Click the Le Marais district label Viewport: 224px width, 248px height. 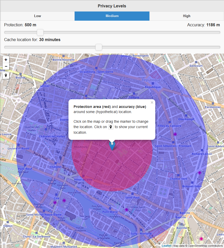[135, 149]
